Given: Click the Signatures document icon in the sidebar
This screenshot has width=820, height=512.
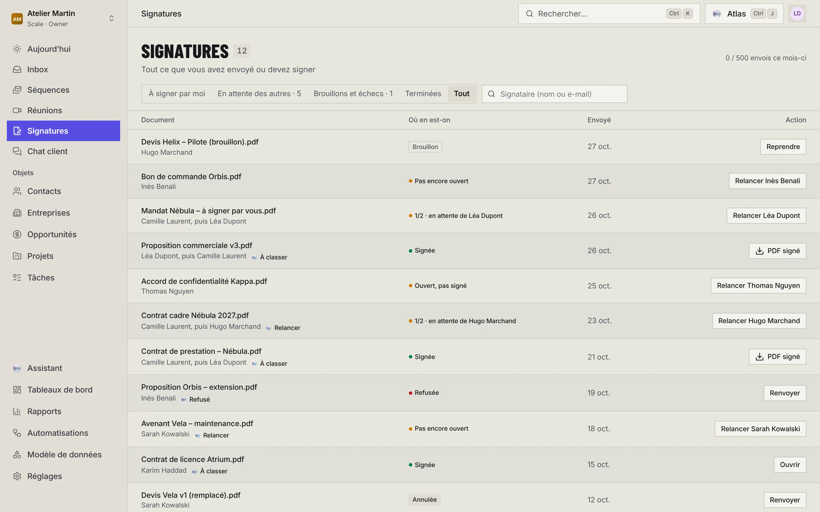Looking at the screenshot, I should pyautogui.click(x=17, y=131).
